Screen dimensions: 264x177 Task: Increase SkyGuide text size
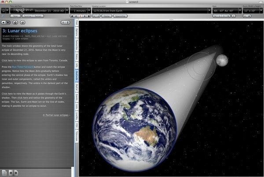tap(67, 22)
